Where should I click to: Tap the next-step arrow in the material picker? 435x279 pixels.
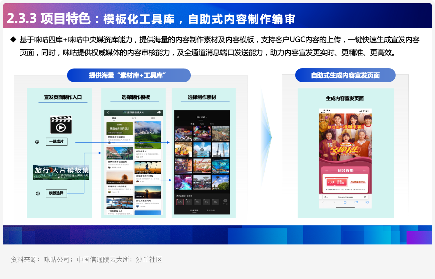click(225, 201)
